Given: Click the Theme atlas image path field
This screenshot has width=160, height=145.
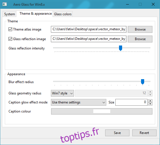Looking at the screenshot, I should point(88,29).
